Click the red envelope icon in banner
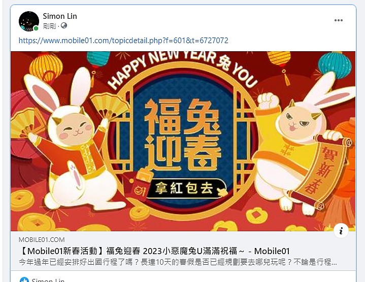Screen dimensions: 365x282 pos(140,187)
